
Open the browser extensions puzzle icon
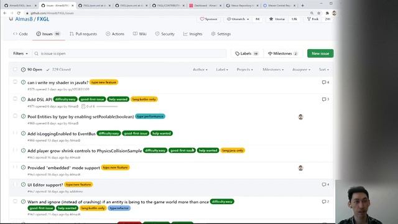327,13
